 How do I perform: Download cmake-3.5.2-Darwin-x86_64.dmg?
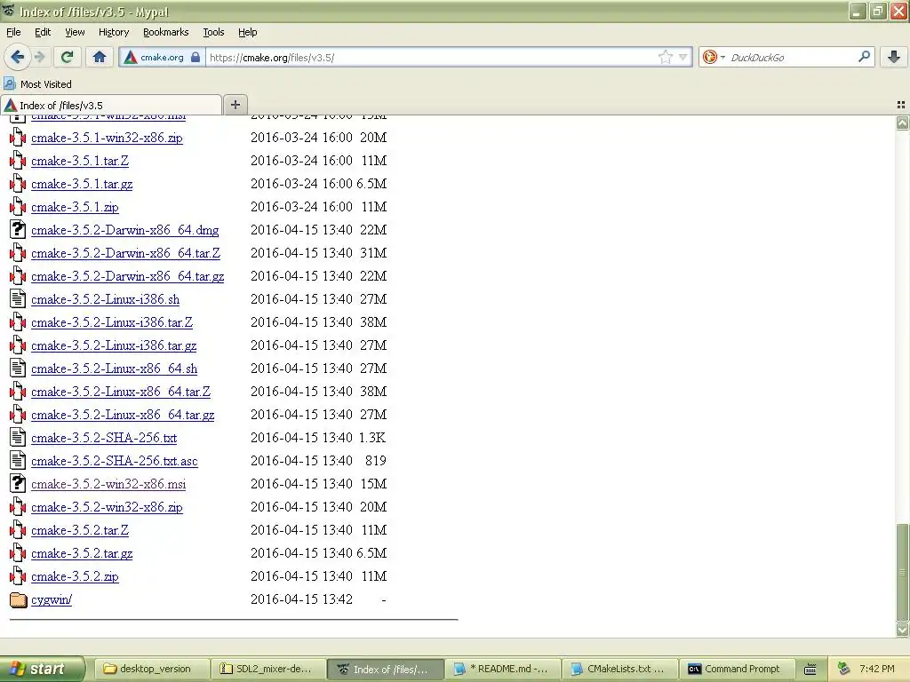pos(124,230)
